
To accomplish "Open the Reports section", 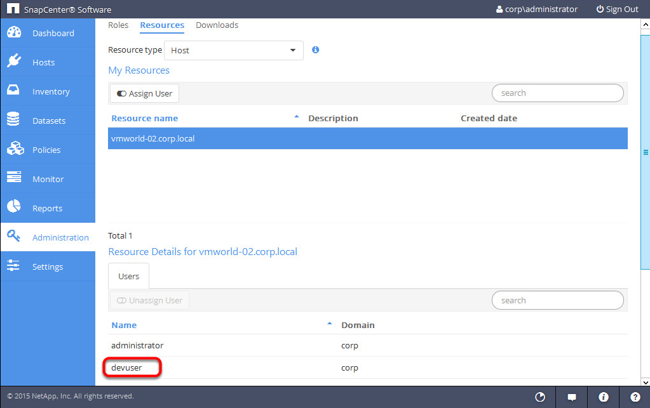I will point(48,208).
